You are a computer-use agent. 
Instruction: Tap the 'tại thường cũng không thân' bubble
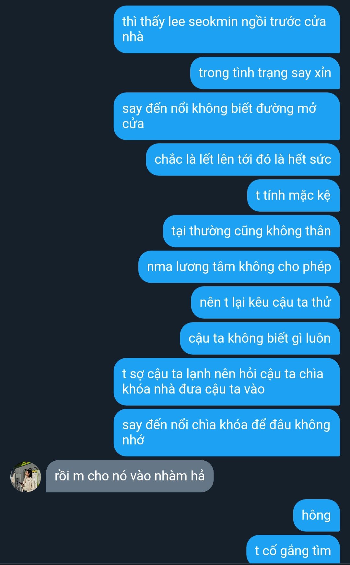pyautogui.click(x=251, y=231)
